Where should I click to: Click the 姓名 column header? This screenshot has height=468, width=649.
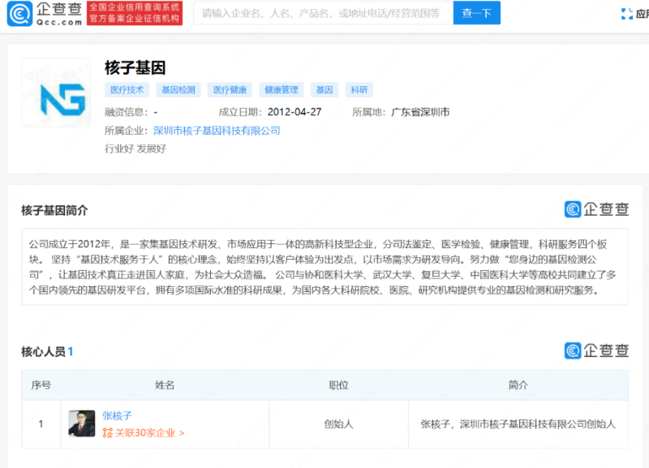(162, 384)
